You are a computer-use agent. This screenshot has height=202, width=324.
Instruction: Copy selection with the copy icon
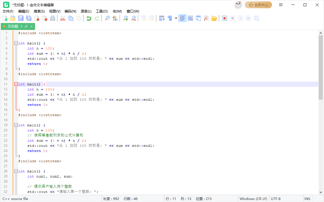[x=71, y=18]
